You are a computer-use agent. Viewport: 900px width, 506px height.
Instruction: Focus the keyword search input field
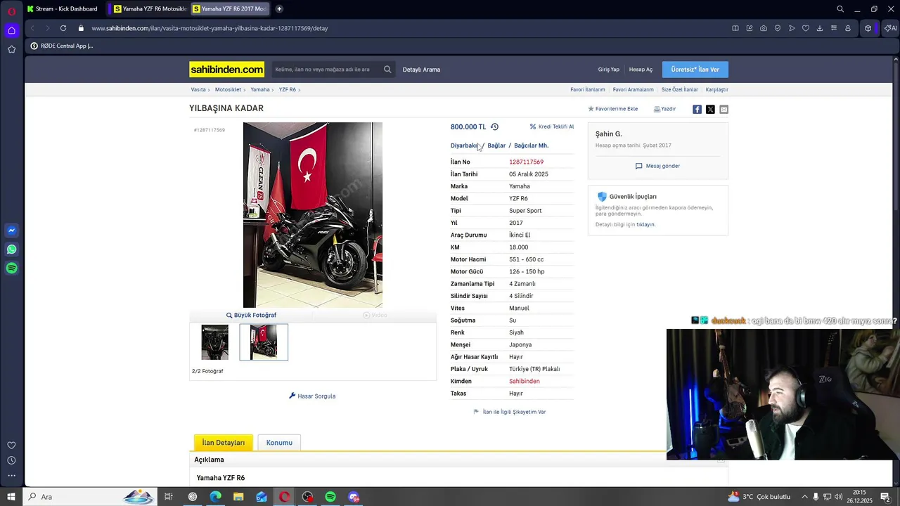328,70
